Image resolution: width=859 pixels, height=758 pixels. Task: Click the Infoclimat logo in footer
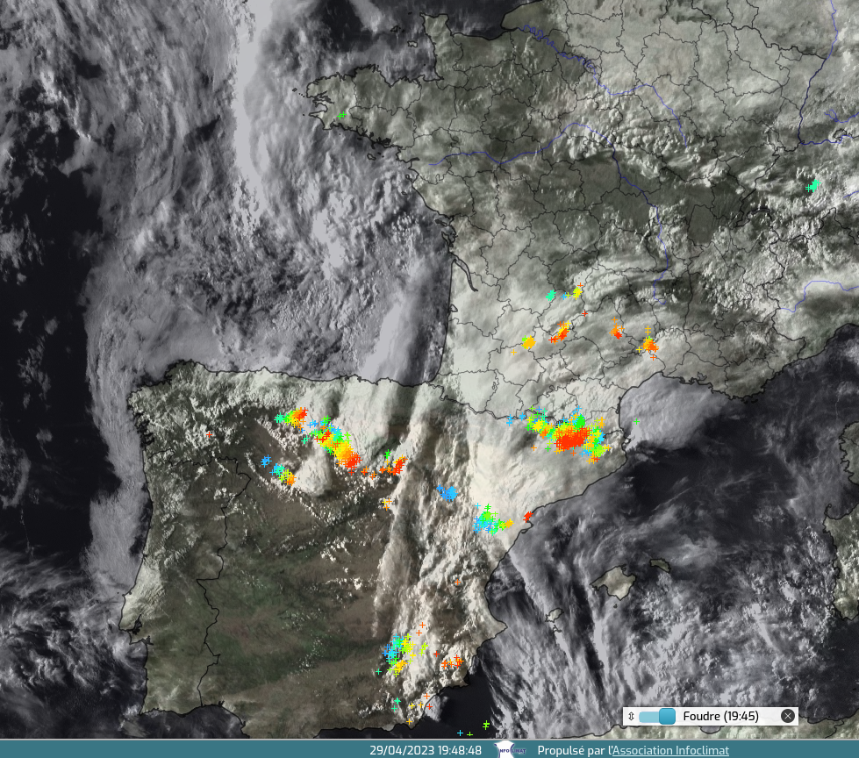tap(511, 750)
